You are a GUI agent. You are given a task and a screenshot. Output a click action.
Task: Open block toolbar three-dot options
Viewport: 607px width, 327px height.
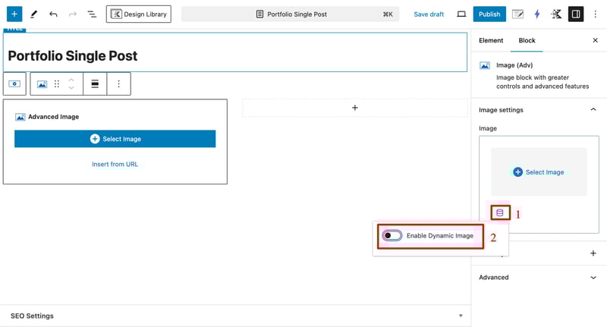pos(118,84)
